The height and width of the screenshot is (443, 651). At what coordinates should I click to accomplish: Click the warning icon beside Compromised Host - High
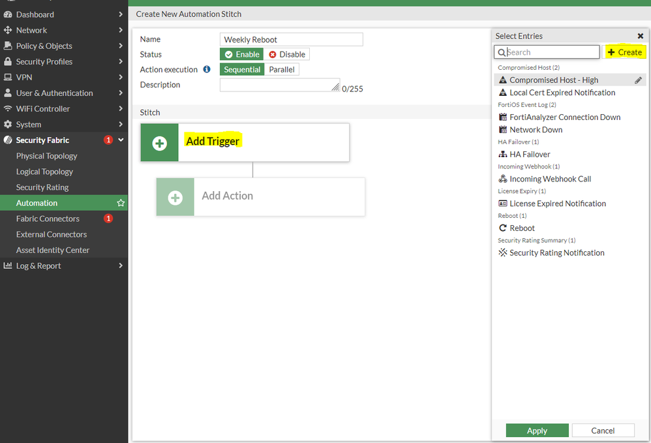pyautogui.click(x=503, y=80)
